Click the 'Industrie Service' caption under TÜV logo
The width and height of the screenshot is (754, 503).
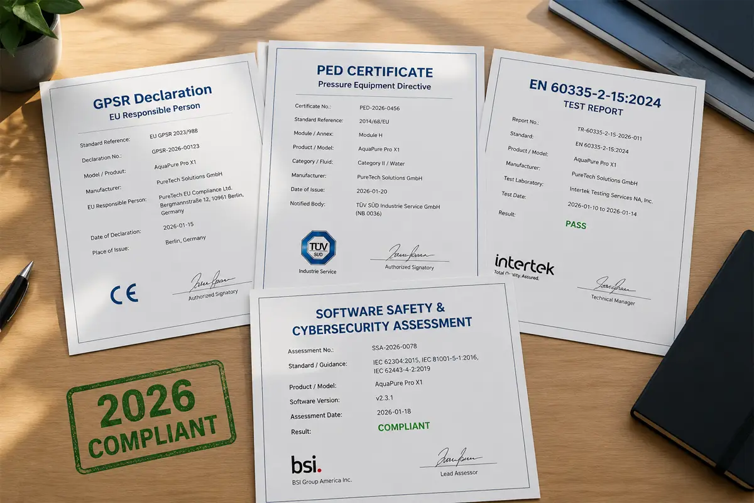317,272
